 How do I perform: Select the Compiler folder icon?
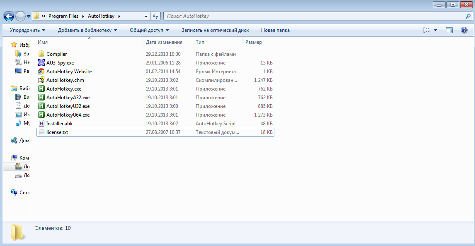pos(41,54)
